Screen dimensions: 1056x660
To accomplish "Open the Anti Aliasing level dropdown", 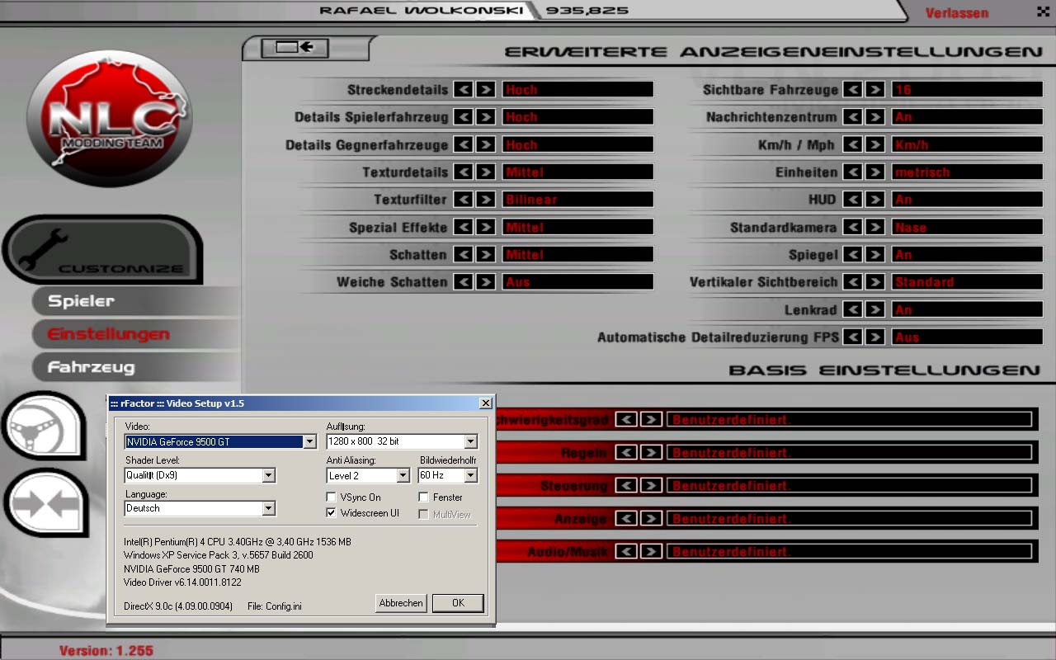I will [403, 476].
